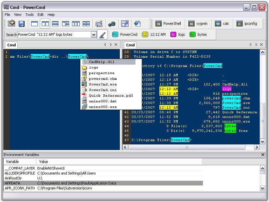The image size is (269, 202).
Task: Click the left arrow on the right tab bar
Action: [x=250, y=44]
